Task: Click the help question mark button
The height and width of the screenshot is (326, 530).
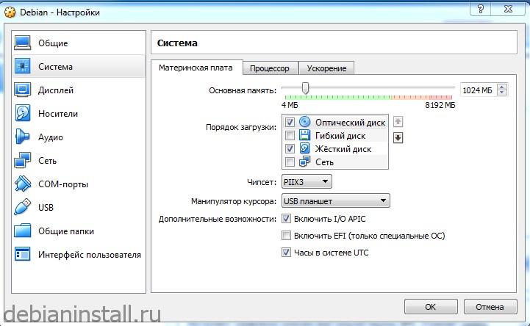Action: [480, 9]
